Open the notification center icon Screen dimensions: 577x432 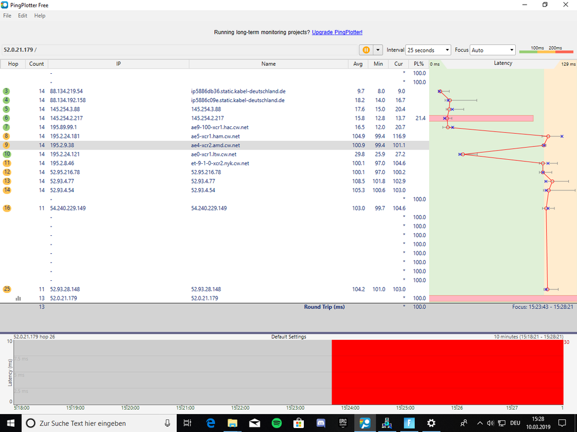click(562, 423)
